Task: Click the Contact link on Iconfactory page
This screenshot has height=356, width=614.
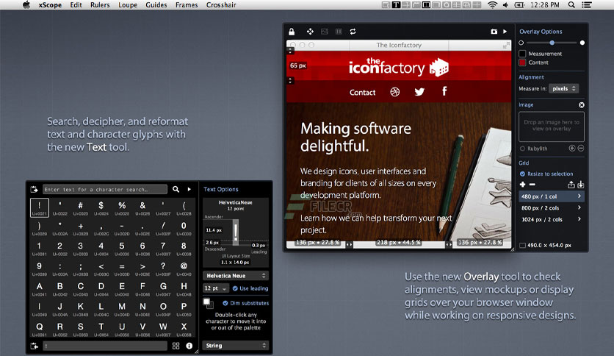Action: click(362, 93)
